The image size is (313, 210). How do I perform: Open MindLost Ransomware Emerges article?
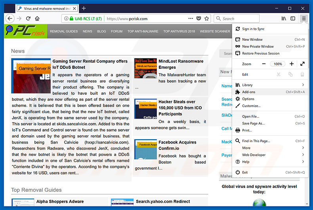pyautogui.click(x=181, y=64)
